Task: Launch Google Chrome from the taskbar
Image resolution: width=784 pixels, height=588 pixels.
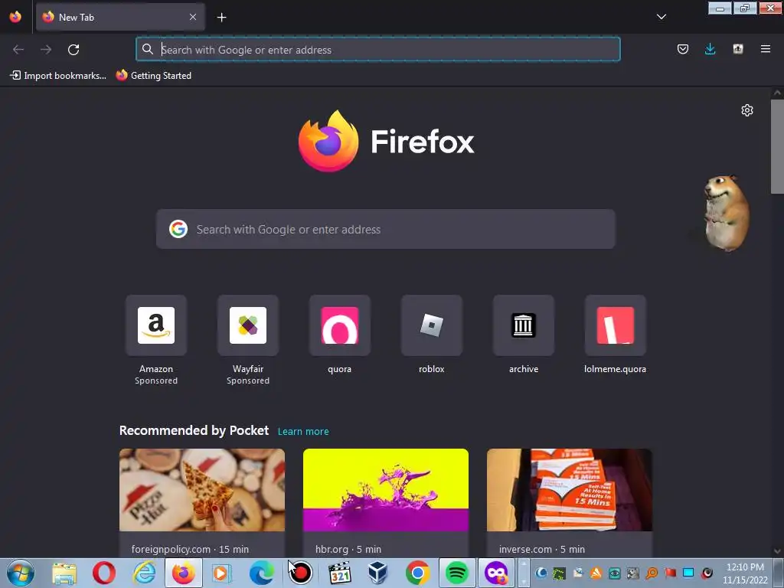Action: click(417, 573)
